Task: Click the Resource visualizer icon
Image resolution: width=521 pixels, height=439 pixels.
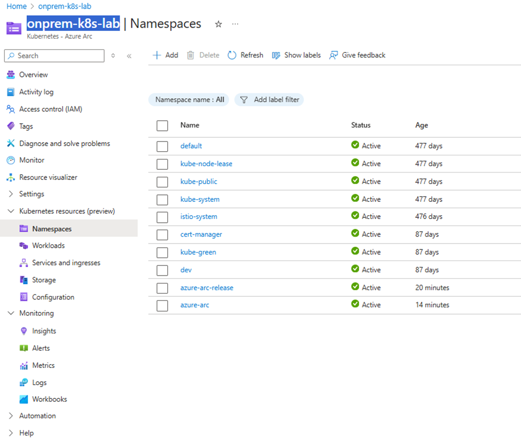Action: click(11, 177)
